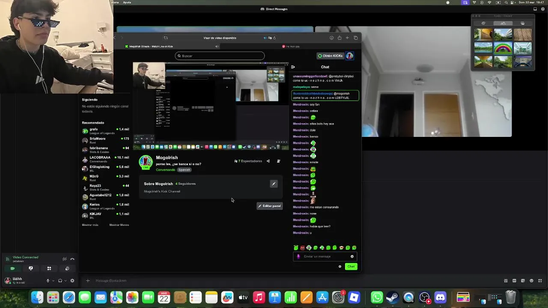The width and height of the screenshot is (548, 308).
Task: Click the Kick search field Buscar
Action: [220, 56]
